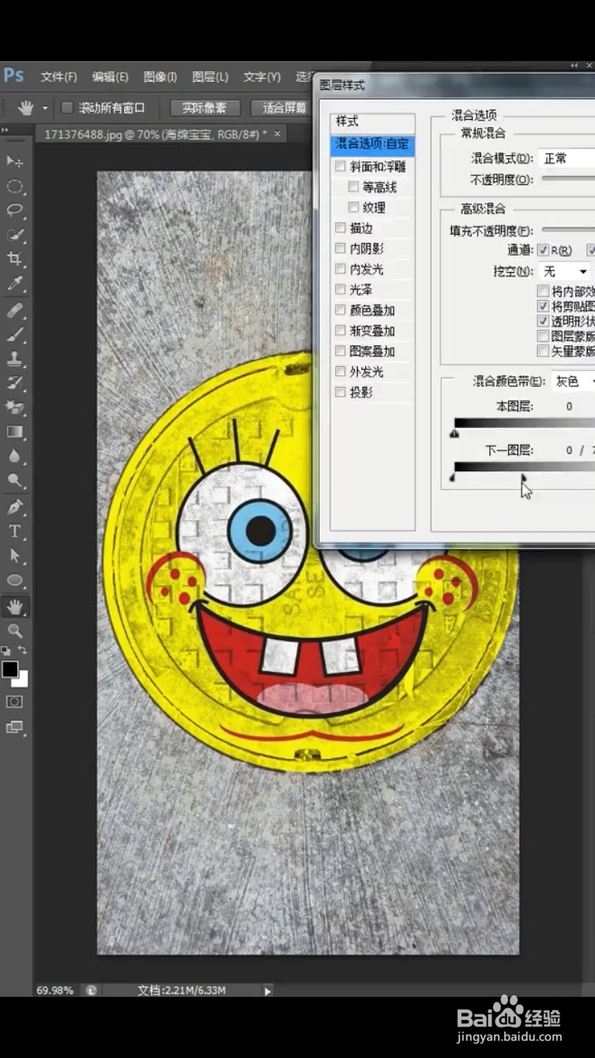Screen dimensions: 595x1058
Task: Open the 挖空 dropdown showing 无
Action: 565,271
